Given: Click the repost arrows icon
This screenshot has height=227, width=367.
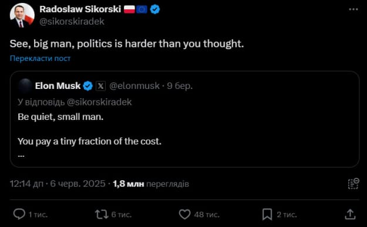Looking at the screenshot, I should pyautogui.click(x=102, y=214).
